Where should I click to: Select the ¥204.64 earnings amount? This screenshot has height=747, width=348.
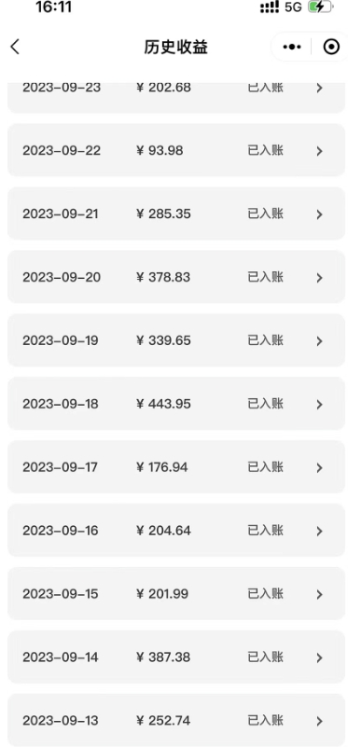pos(163,531)
